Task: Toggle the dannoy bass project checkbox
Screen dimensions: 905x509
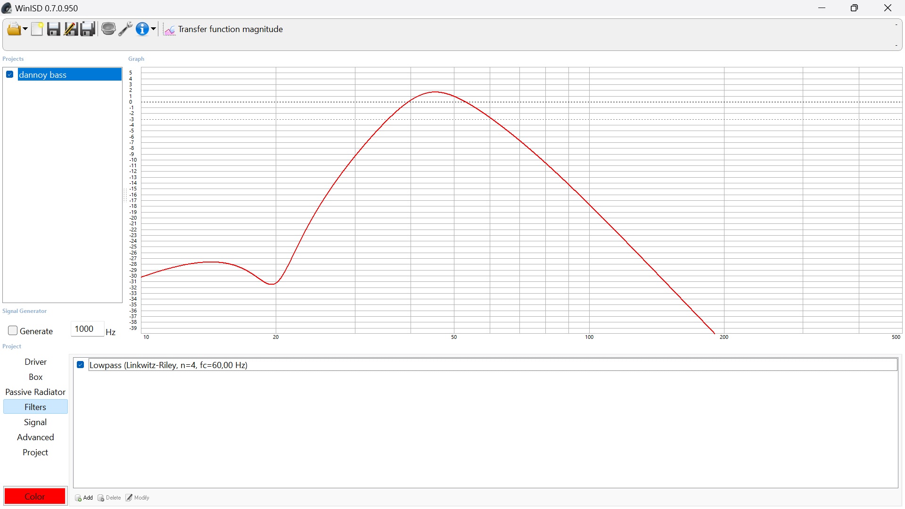Action: pos(8,74)
